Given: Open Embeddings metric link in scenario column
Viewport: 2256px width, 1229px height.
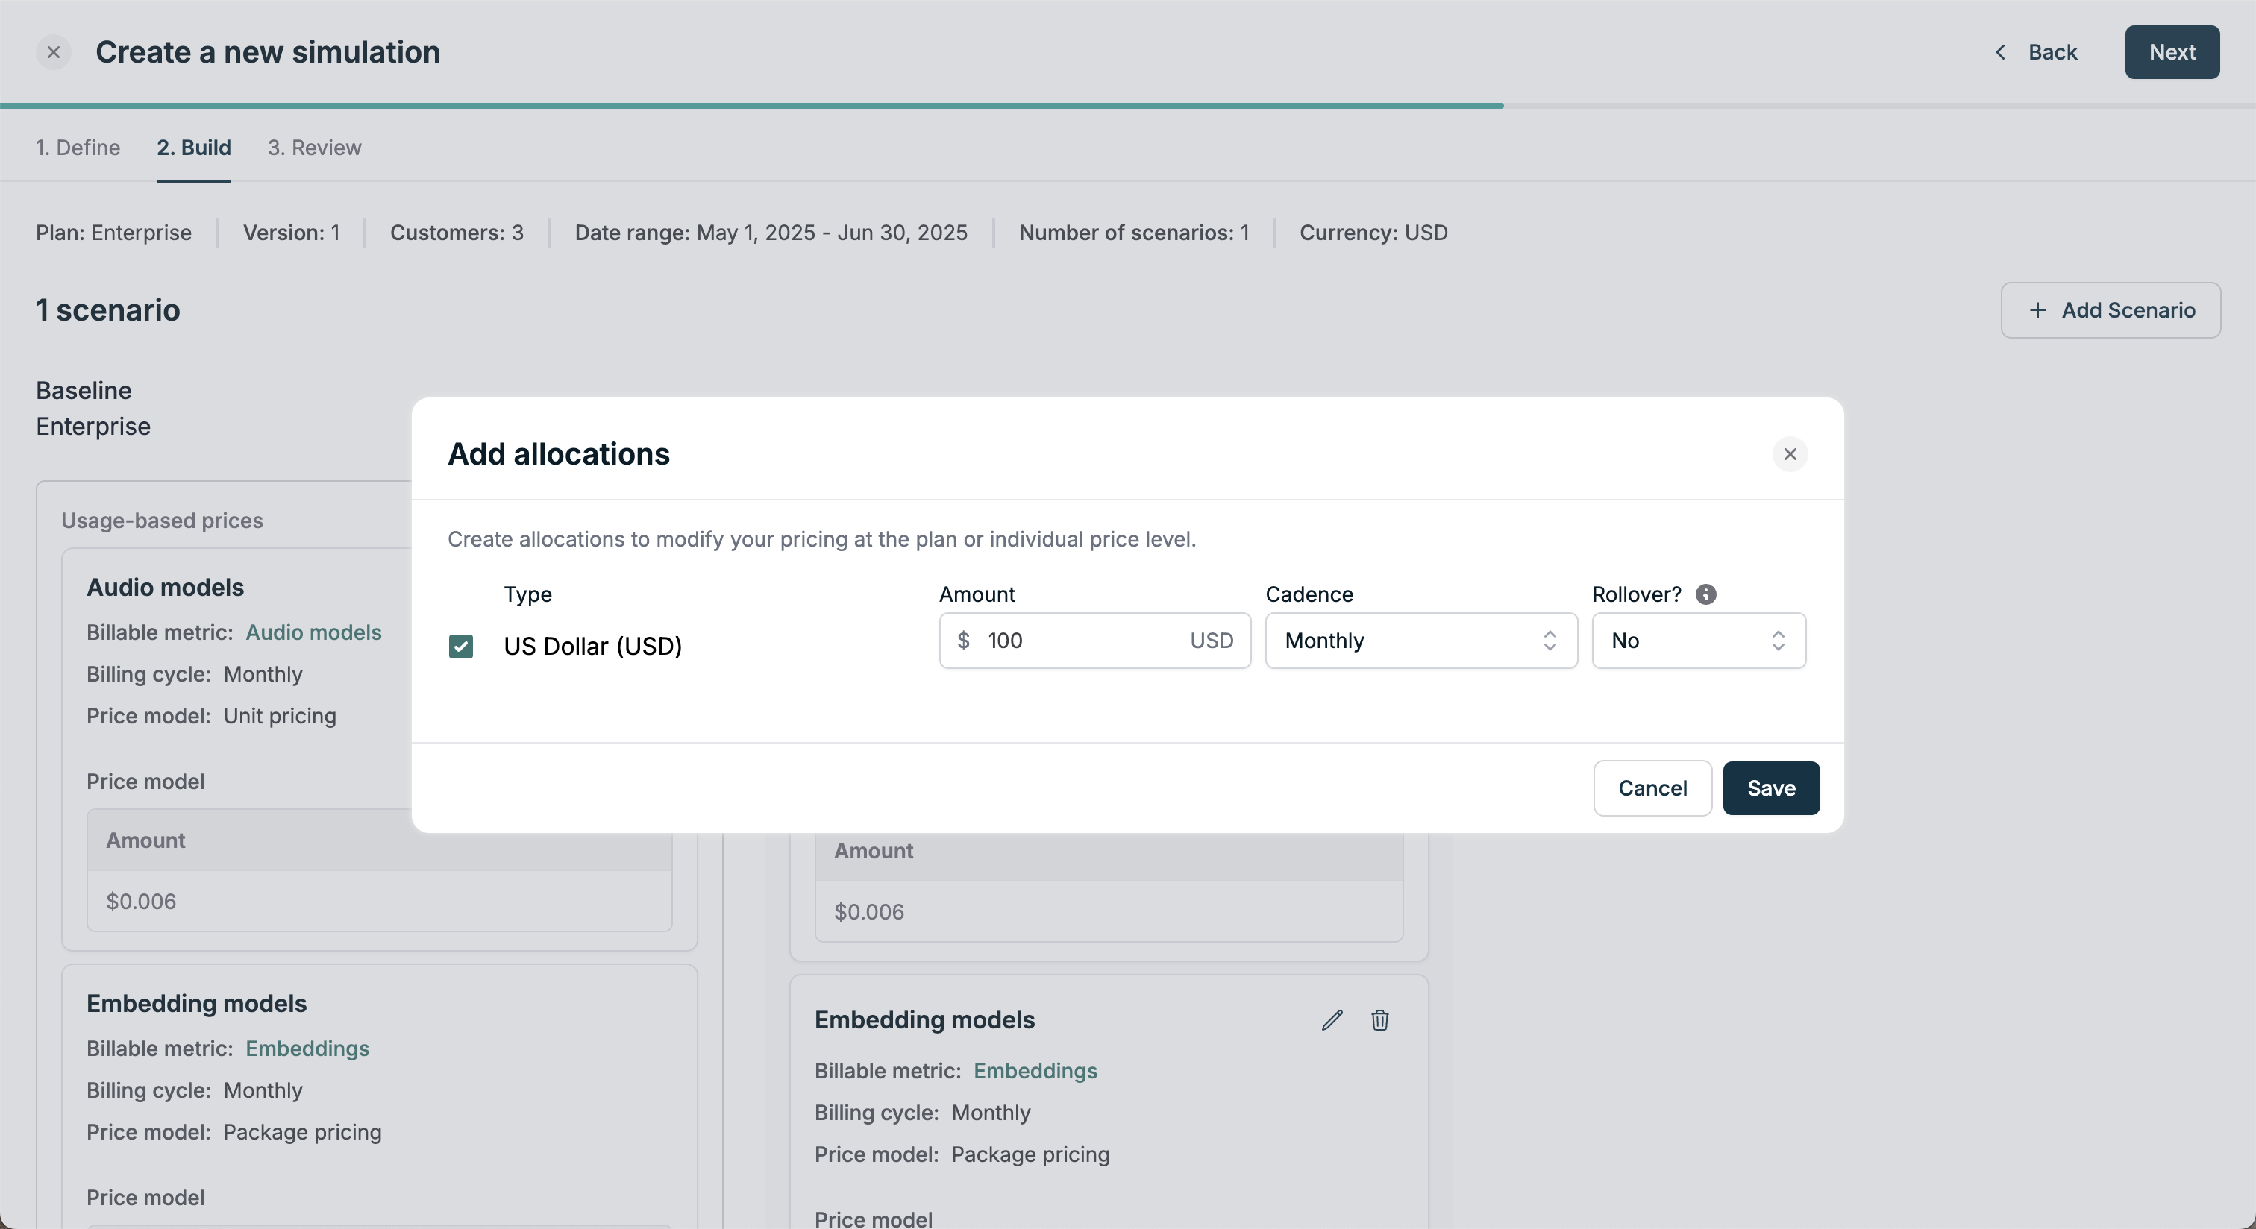Looking at the screenshot, I should click(x=1035, y=1071).
